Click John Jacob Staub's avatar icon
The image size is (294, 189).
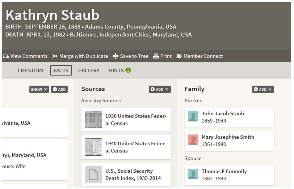pyautogui.click(x=193, y=116)
